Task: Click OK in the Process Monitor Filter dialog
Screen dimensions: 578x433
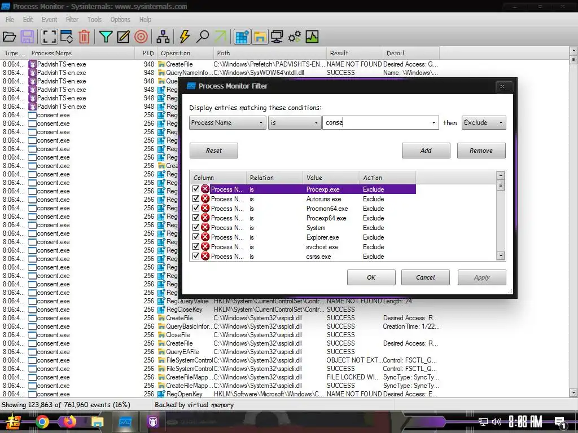Action: tap(371, 277)
